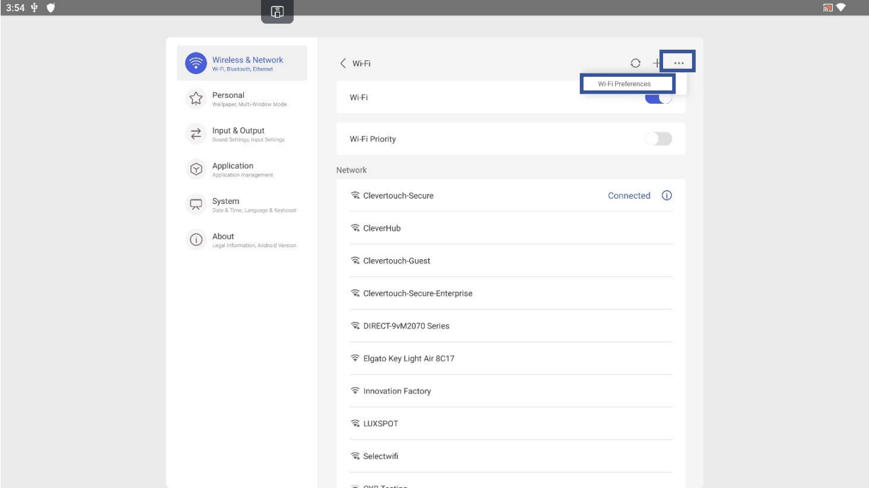Click the Personal star icon
The width and height of the screenshot is (869, 488).
point(195,98)
